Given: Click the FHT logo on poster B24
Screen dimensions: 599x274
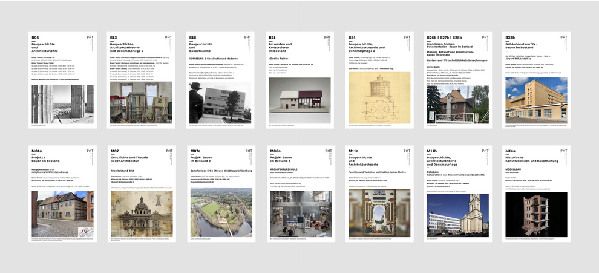Looking at the screenshot, I should (407, 37).
